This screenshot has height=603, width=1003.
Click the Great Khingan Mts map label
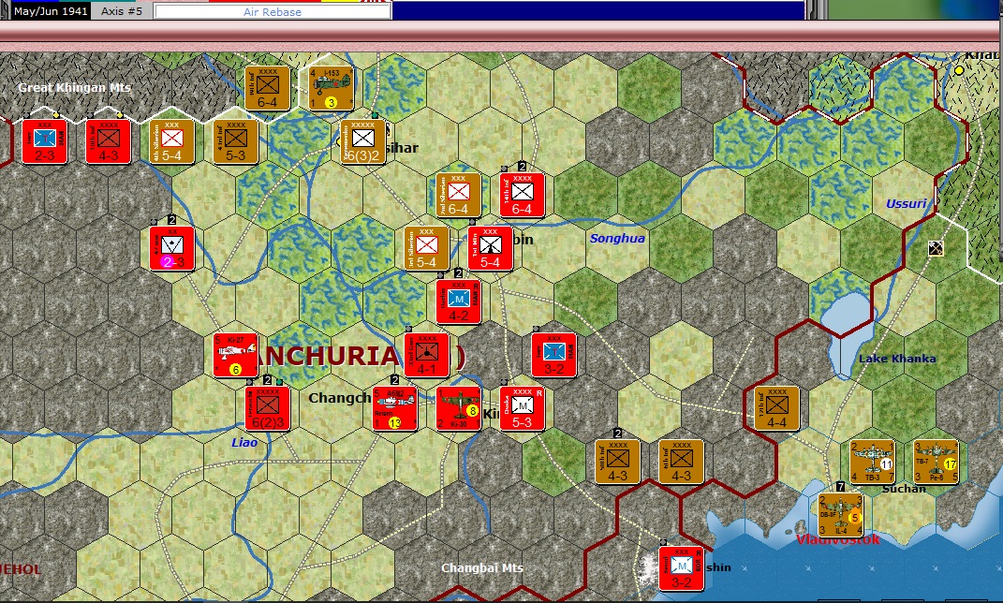click(x=74, y=88)
